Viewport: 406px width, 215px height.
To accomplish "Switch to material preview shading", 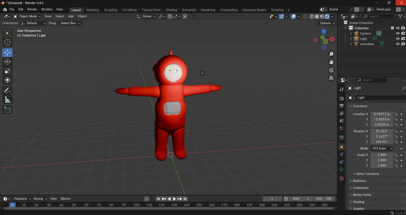I will click(322, 16).
